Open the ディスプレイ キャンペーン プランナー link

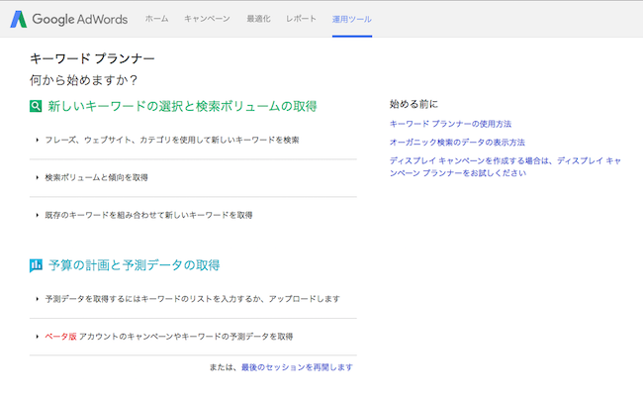[505, 167]
